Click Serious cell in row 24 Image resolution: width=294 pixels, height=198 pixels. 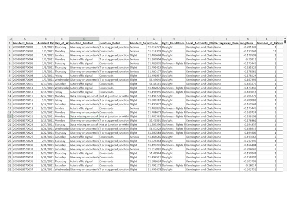137,137
